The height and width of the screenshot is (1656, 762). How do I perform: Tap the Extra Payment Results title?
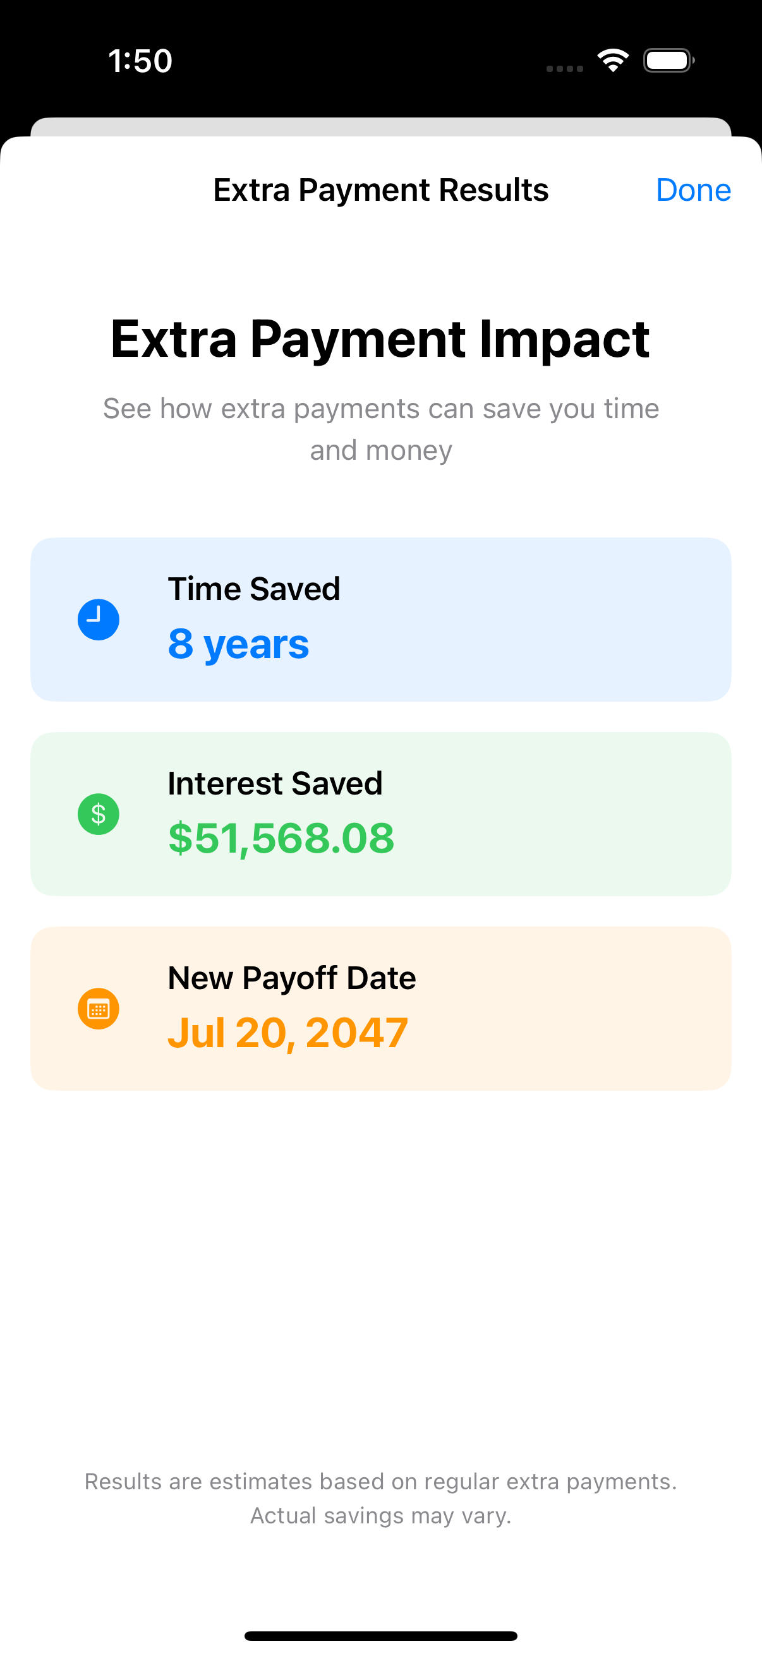pyautogui.click(x=380, y=190)
